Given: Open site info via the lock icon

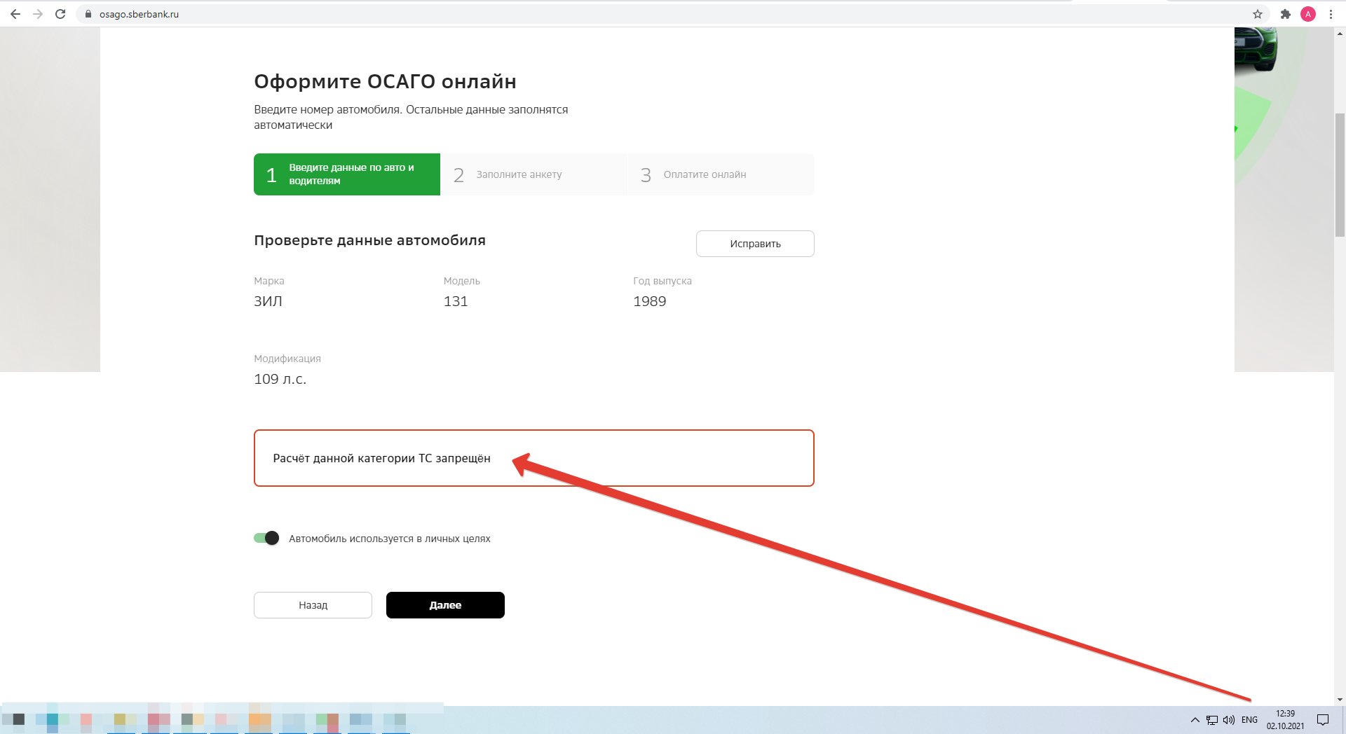Looking at the screenshot, I should click(x=88, y=14).
